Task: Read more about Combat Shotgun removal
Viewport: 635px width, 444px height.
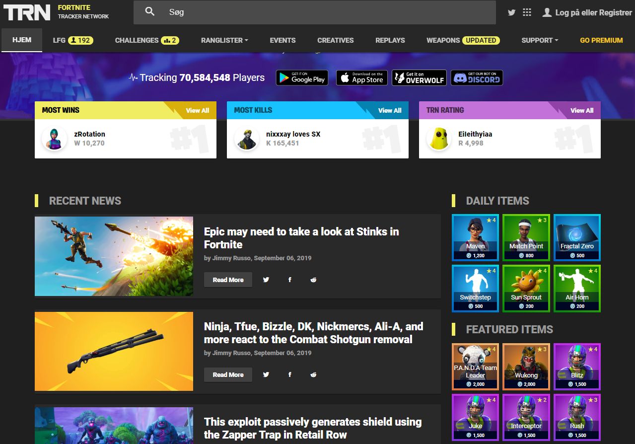Action: coord(228,374)
